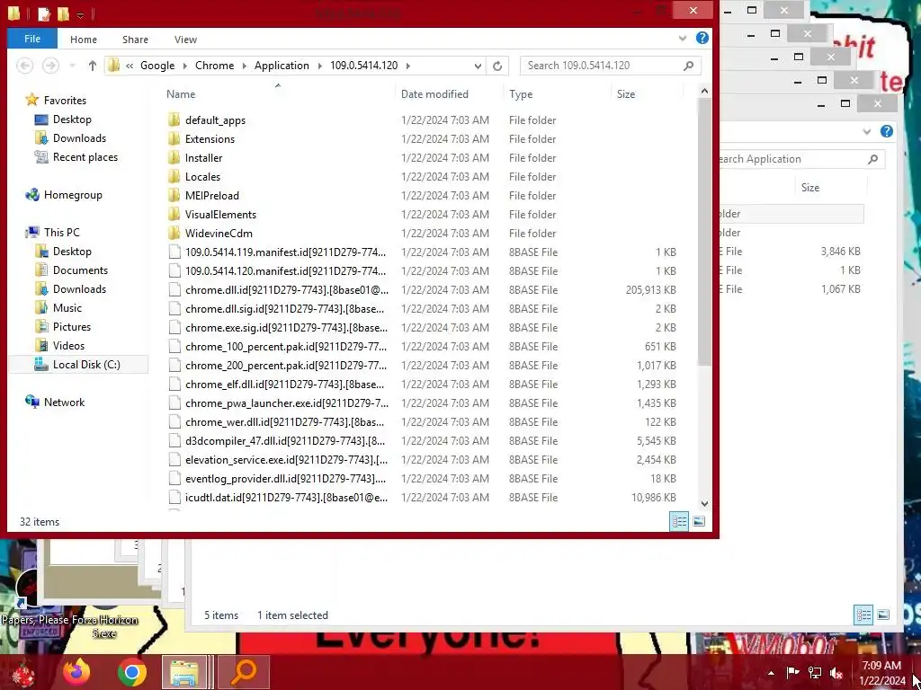Image resolution: width=921 pixels, height=690 pixels.
Task: Open File Explorer taskbar button
Action: click(183, 672)
